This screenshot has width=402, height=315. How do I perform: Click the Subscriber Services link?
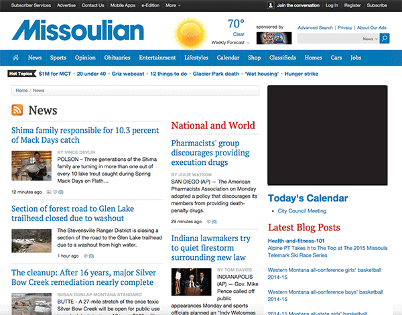pyautogui.click(x=31, y=5)
